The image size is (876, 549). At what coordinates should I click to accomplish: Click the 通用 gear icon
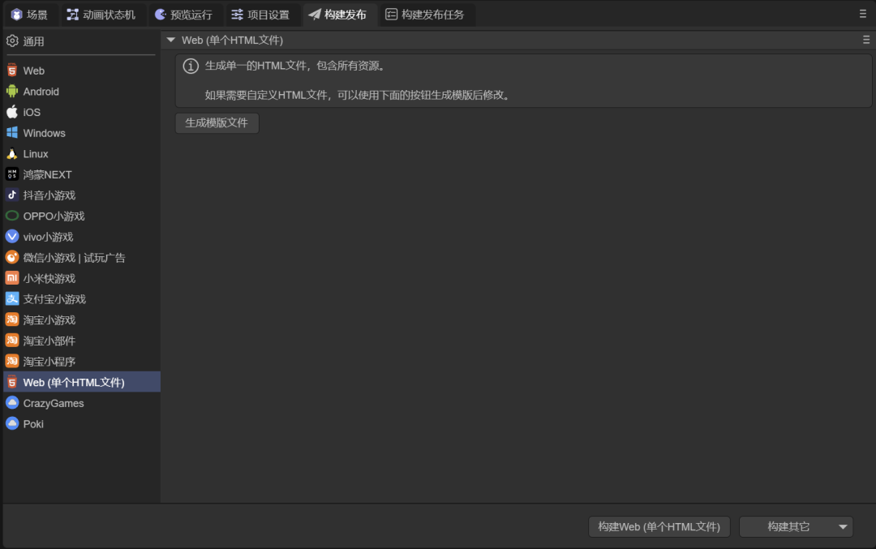[12, 41]
